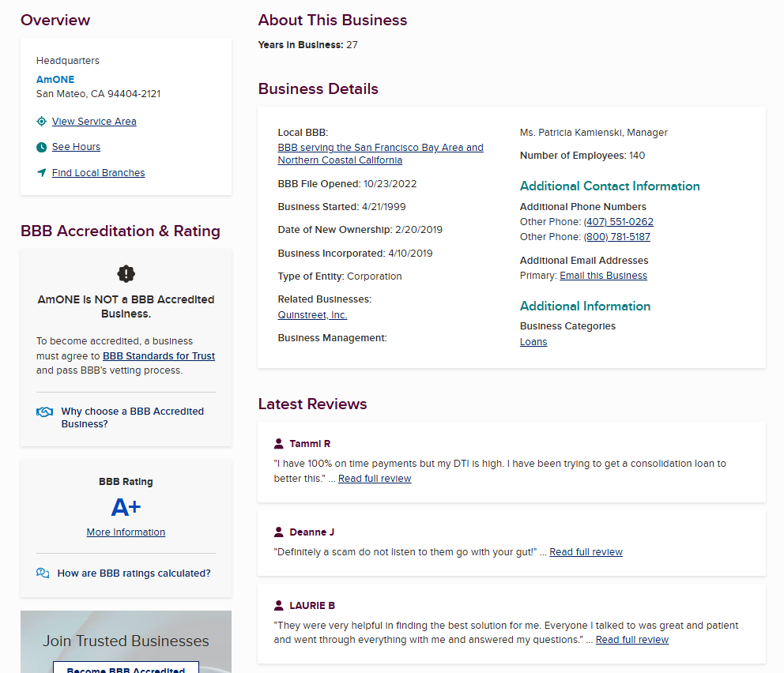
Task: Open the Loans business category link
Action: pos(533,342)
